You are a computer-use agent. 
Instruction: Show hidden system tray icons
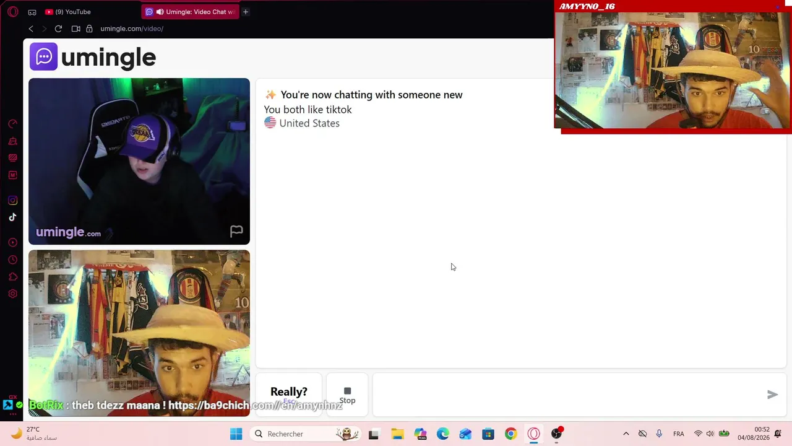point(626,434)
